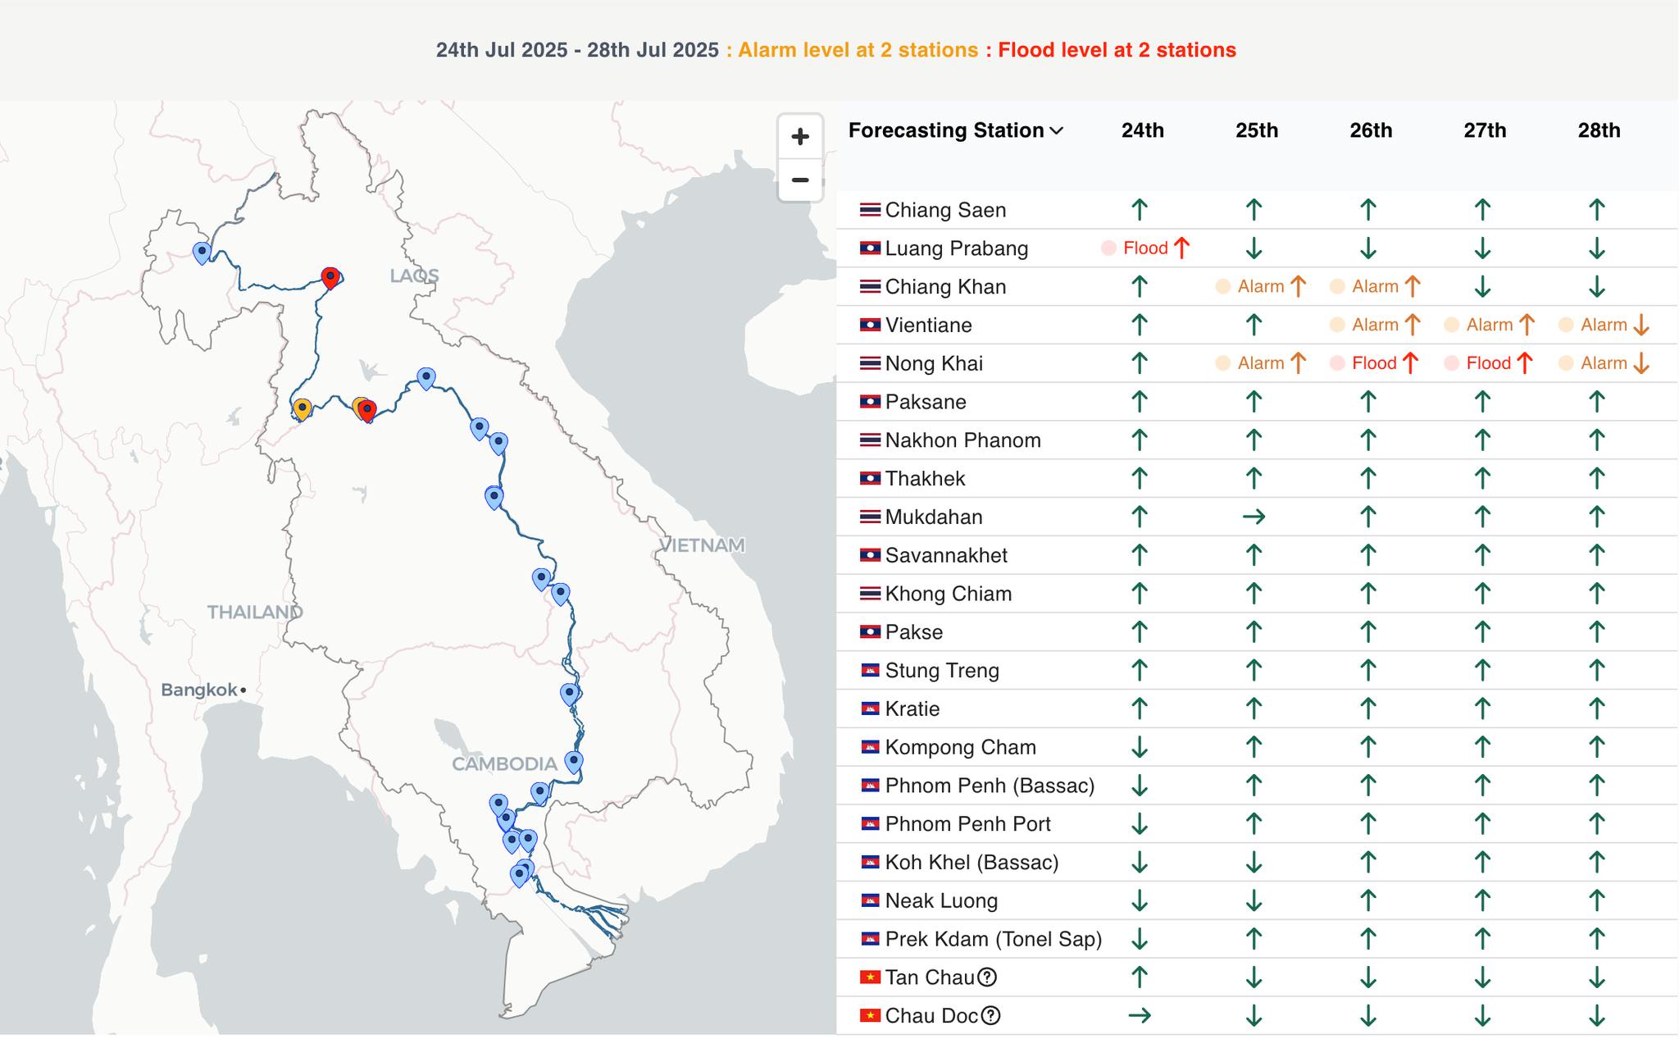1679x1039 pixels.
Task: Zoom in on the map
Action: tap(800, 136)
